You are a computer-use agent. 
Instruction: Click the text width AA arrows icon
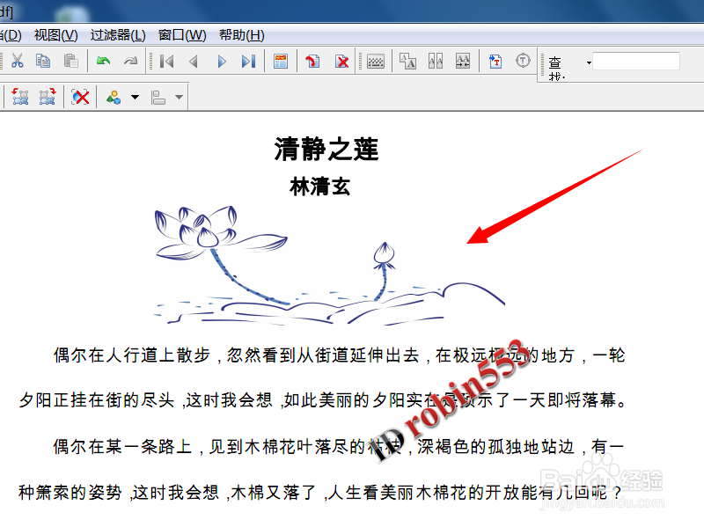pyautogui.click(x=463, y=61)
